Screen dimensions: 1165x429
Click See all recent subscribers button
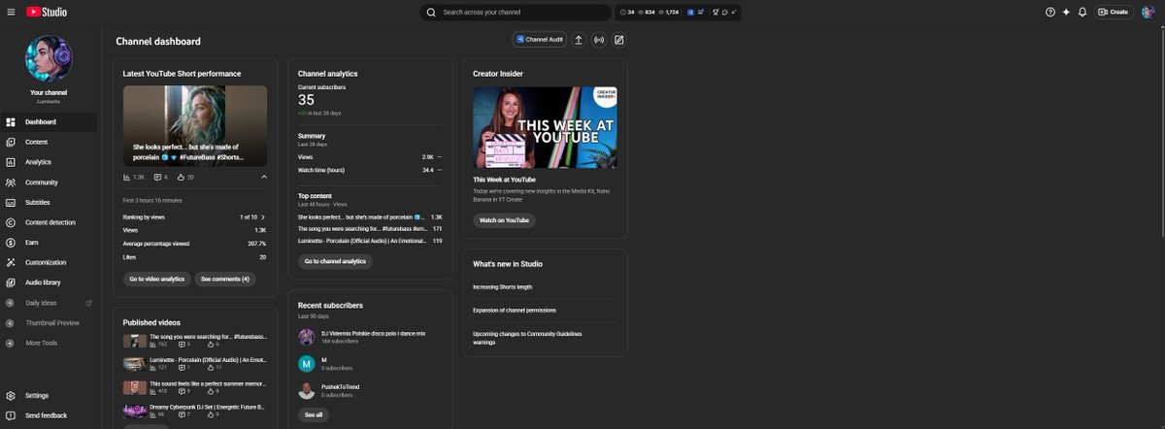tap(313, 414)
